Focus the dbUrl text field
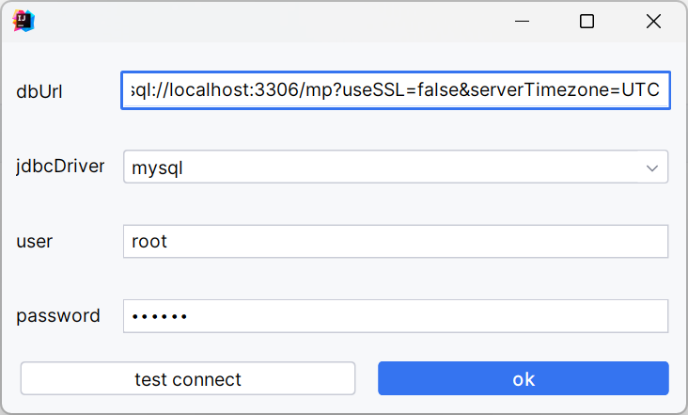The height and width of the screenshot is (415, 688). (395, 91)
